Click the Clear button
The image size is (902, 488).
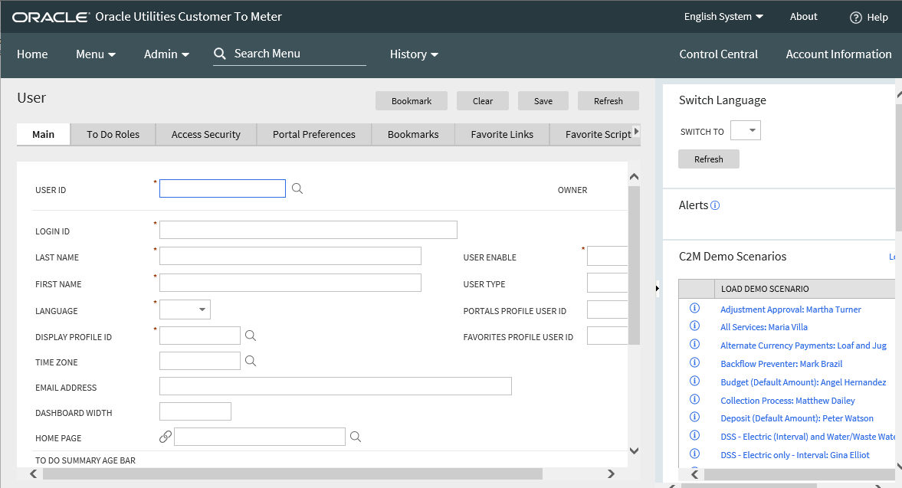483,100
